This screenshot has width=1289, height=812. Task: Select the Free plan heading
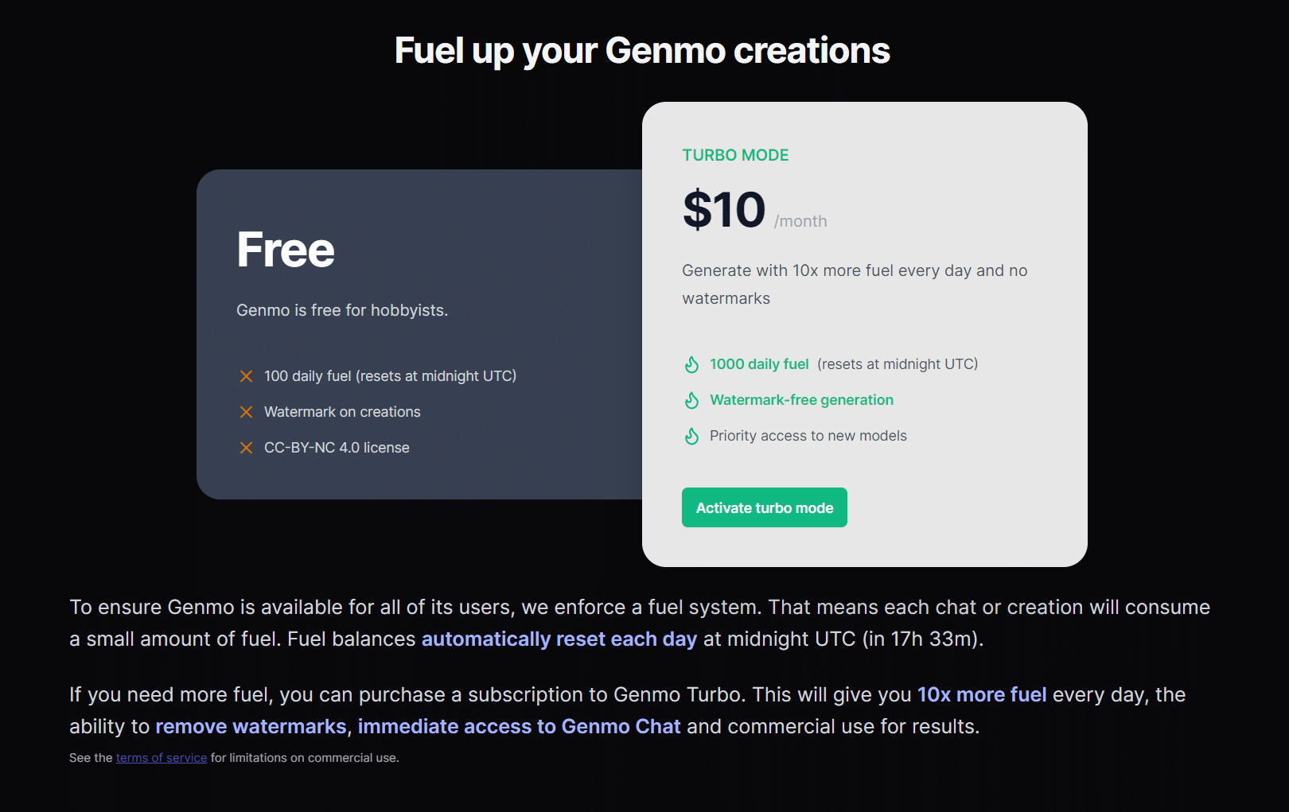point(286,250)
